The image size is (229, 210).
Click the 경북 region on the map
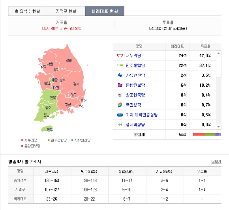(x=76, y=84)
